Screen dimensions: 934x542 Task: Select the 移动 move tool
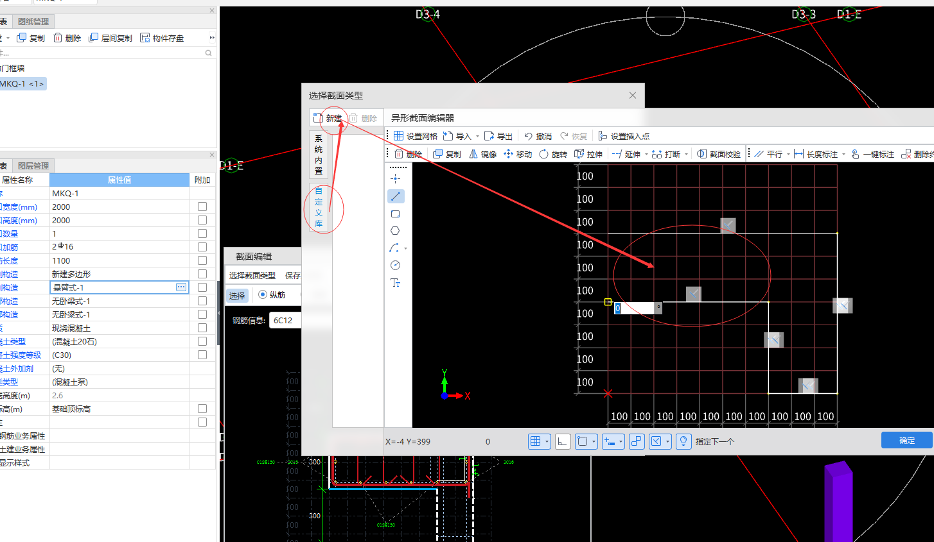tap(518, 154)
